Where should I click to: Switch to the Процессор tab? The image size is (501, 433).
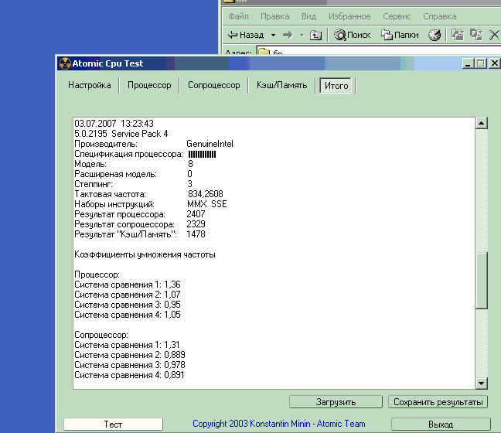click(149, 85)
